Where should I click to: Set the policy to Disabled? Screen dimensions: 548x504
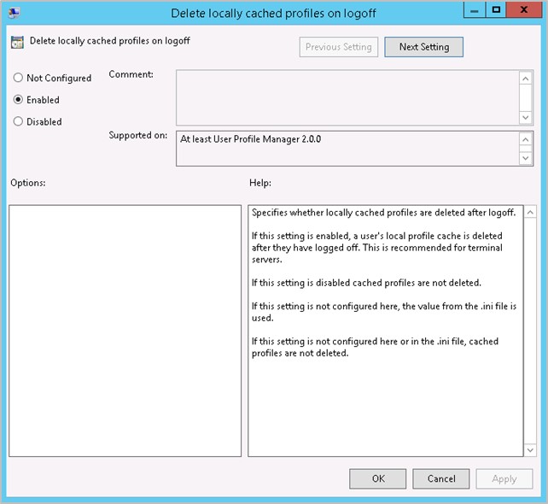(x=18, y=122)
